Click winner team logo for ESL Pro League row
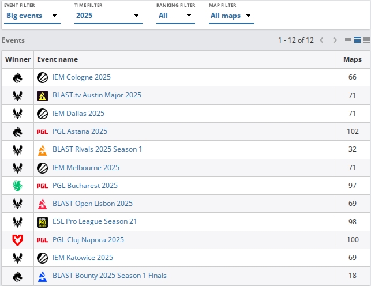Screen dimensions: 371x286 (x=17, y=222)
